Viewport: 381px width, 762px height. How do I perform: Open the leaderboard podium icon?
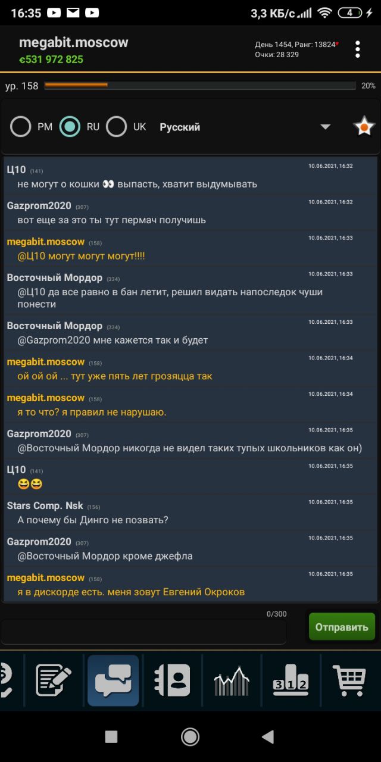tap(291, 681)
